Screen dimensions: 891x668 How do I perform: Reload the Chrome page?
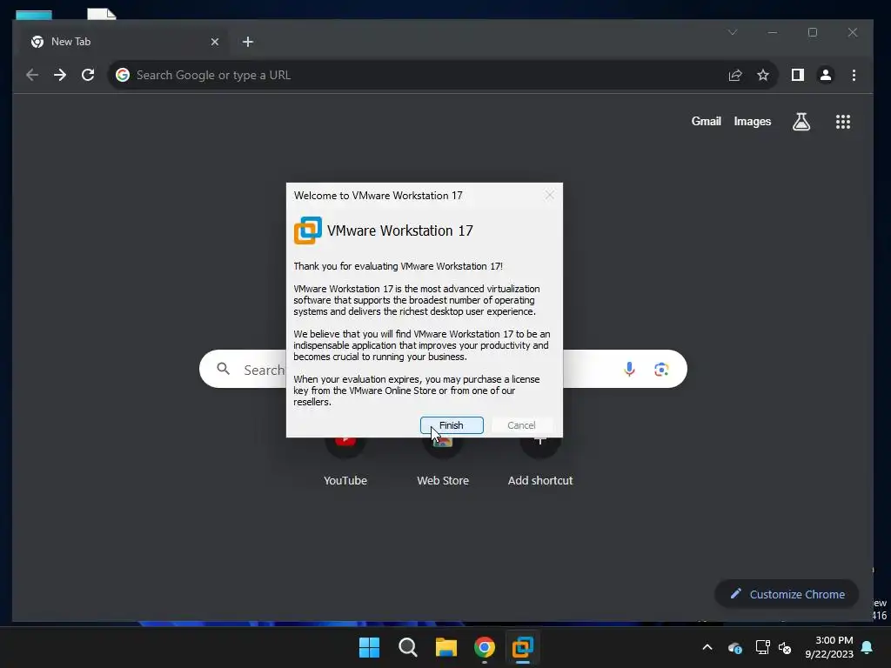88,75
